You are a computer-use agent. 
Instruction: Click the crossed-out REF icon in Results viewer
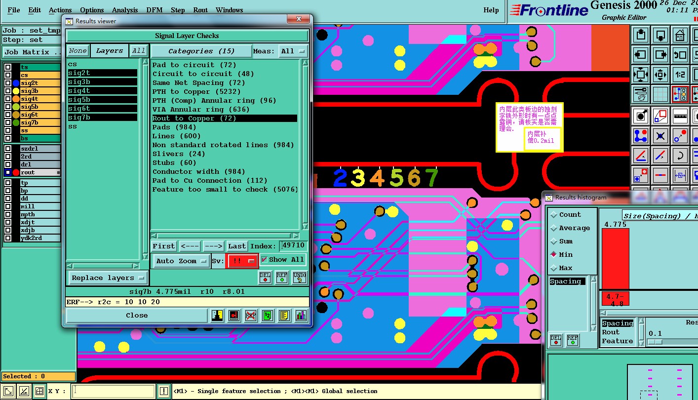point(251,315)
